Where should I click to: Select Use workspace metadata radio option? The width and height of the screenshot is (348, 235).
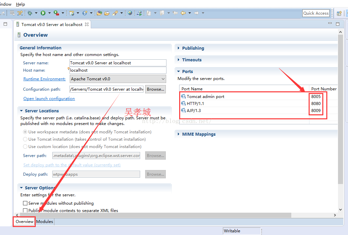tap(25, 132)
